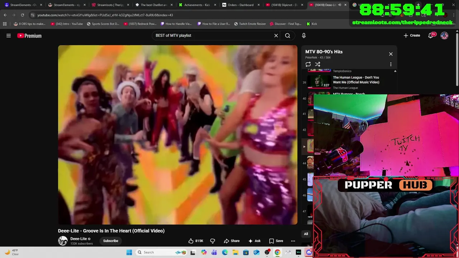
Task: Switch to 'Orders – Dashboard' tab
Action: click(x=241, y=5)
